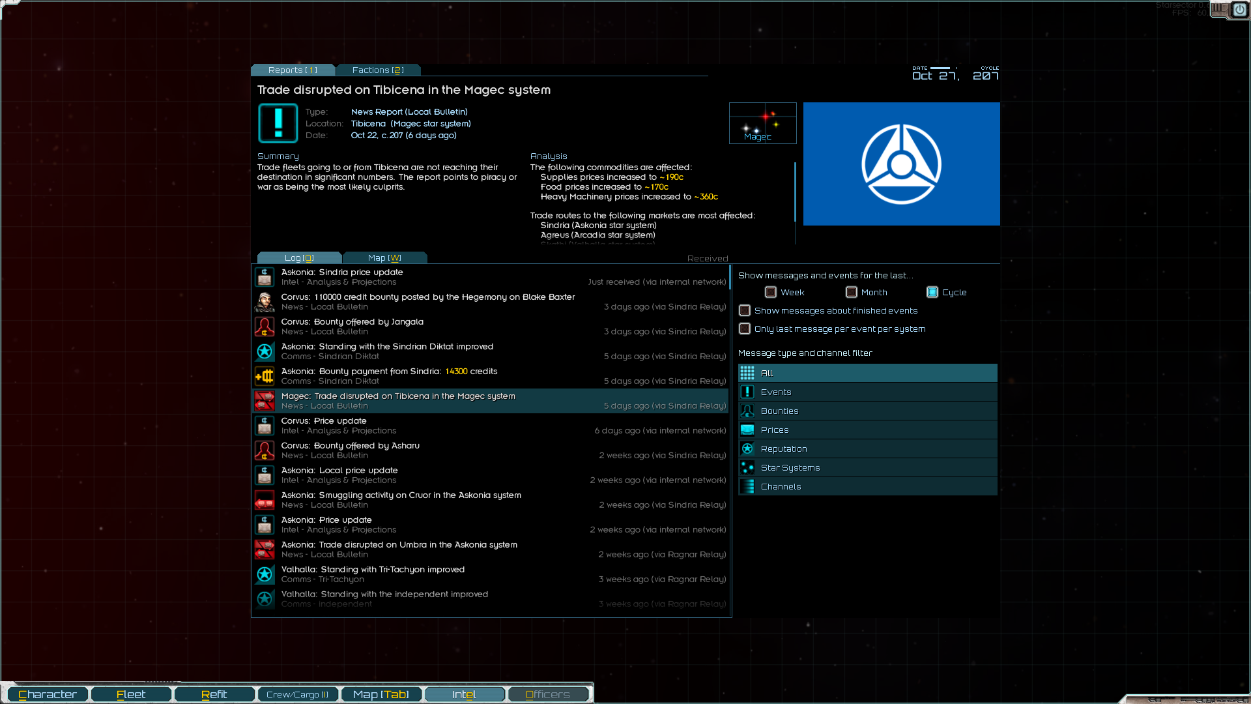Click the Tri-Tachyon standing improved star icon
The width and height of the screenshot is (1251, 704).
point(265,574)
